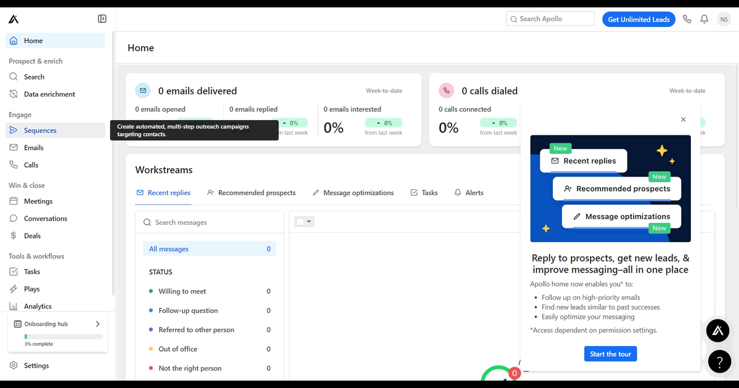Click the onboarding progress bar
This screenshot has height=388, width=739.
[63, 337]
